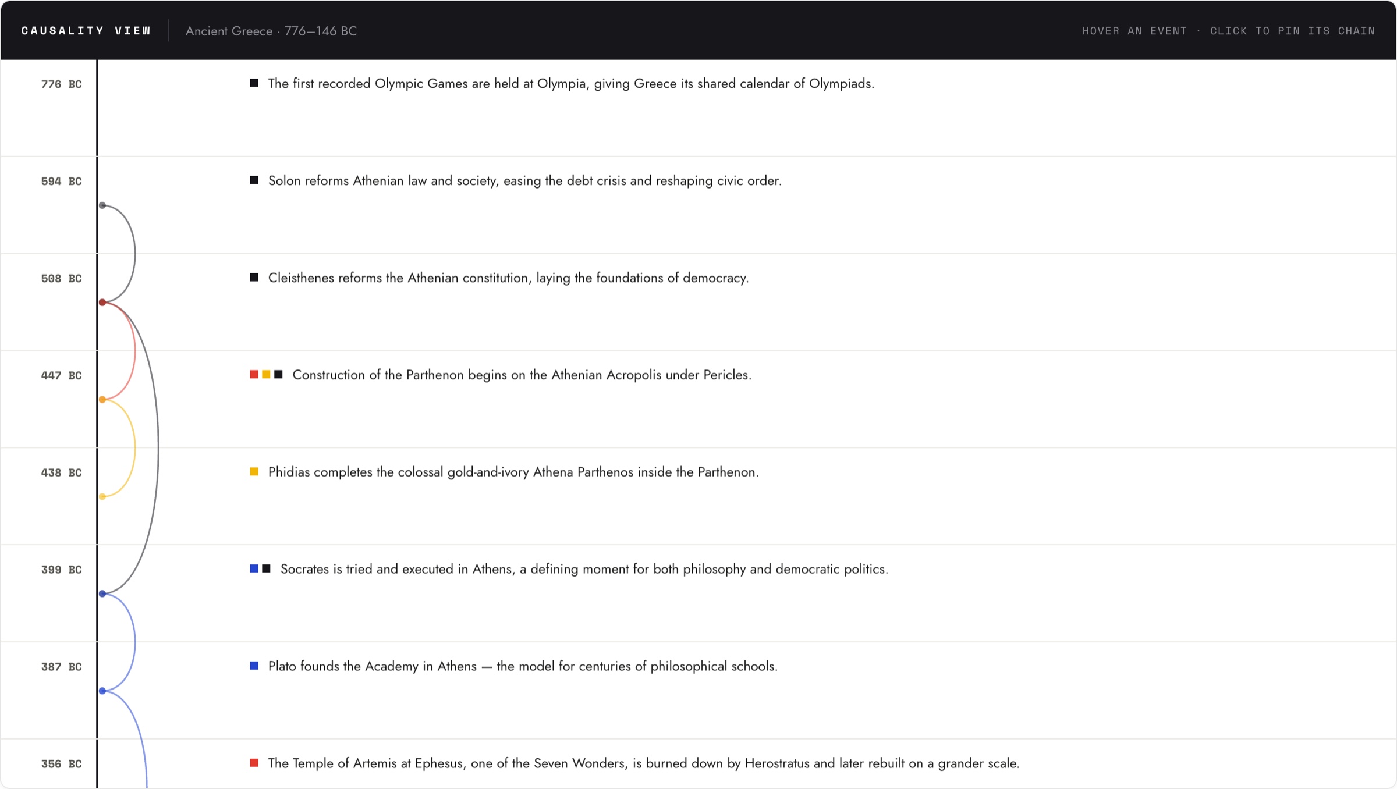
Task: Select the Socrates trial event text
Action: click(584, 569)
